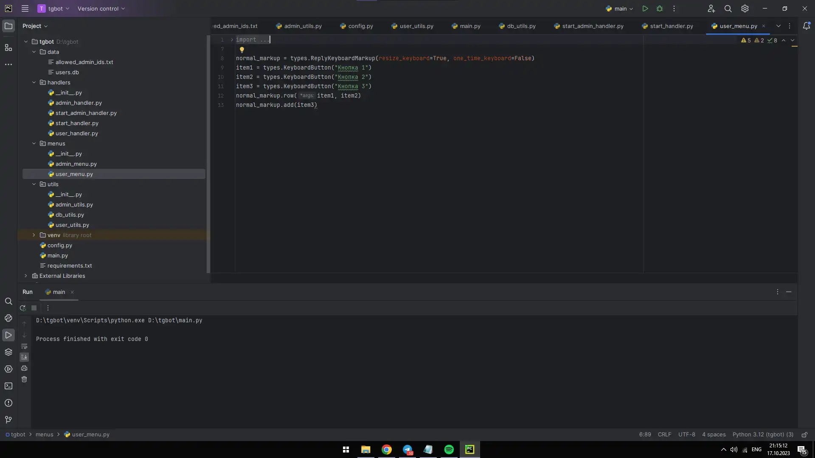
Task: Open the Problems tool window icon
Action: click(x=8, y=403)
